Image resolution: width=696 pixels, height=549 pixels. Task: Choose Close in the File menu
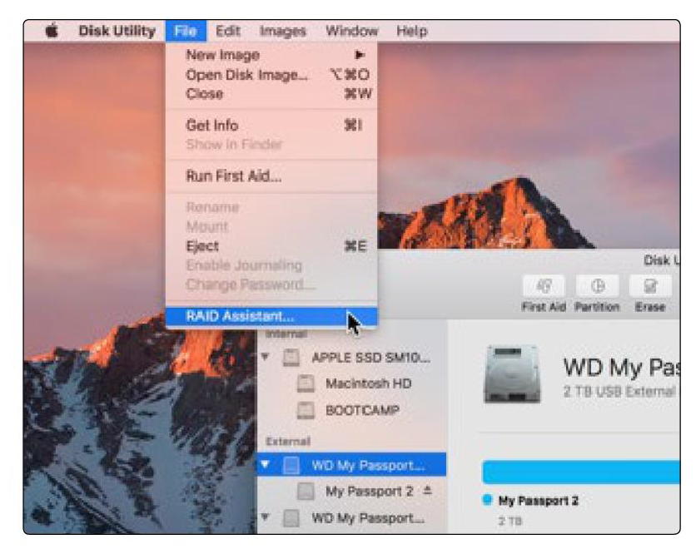click(x=271, y=93)
